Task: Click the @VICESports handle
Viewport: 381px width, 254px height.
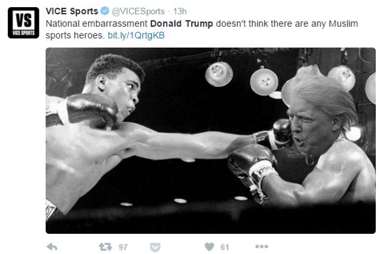Action: pos(138,11)
